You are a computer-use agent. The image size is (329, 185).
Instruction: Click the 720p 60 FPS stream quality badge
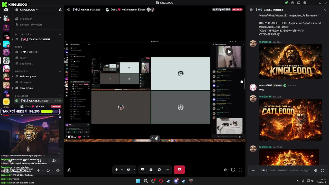pos(221,10)
